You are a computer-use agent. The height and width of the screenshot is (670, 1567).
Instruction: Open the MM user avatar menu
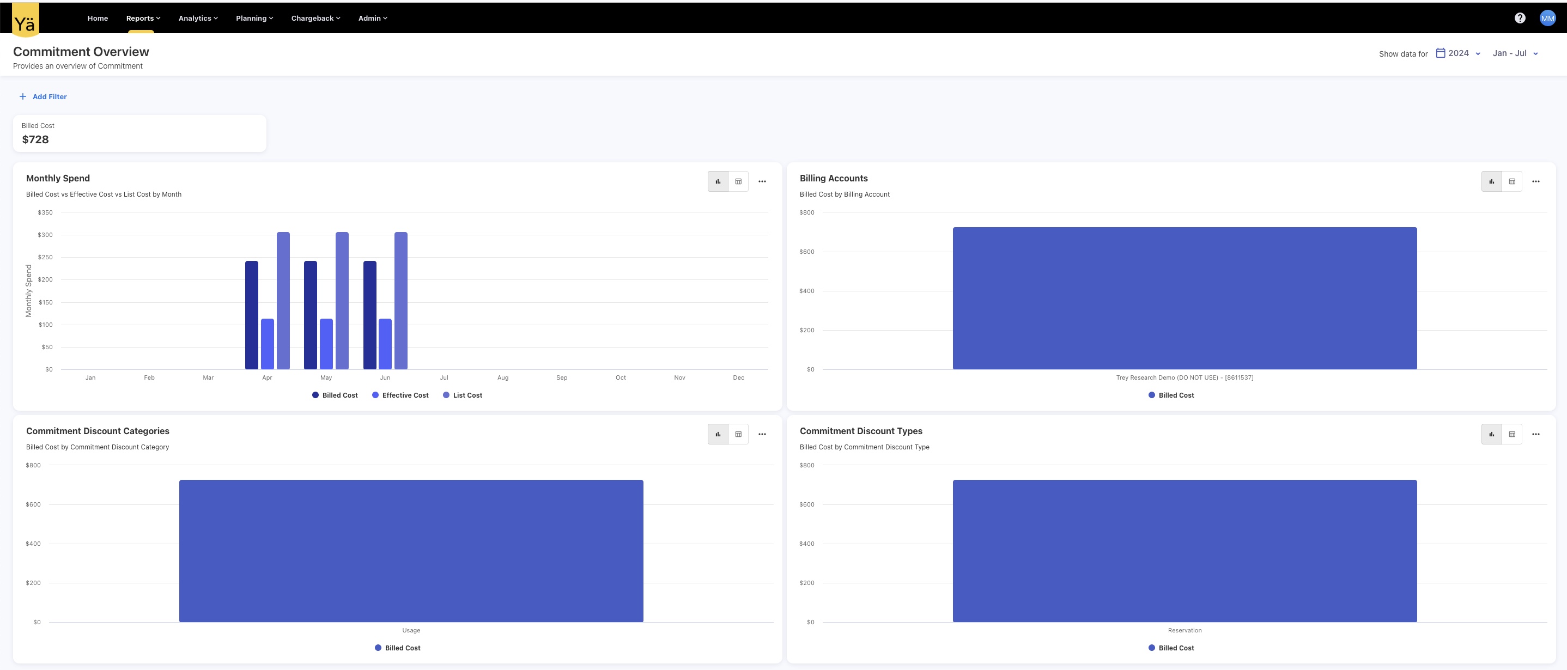click(1547, 18)
